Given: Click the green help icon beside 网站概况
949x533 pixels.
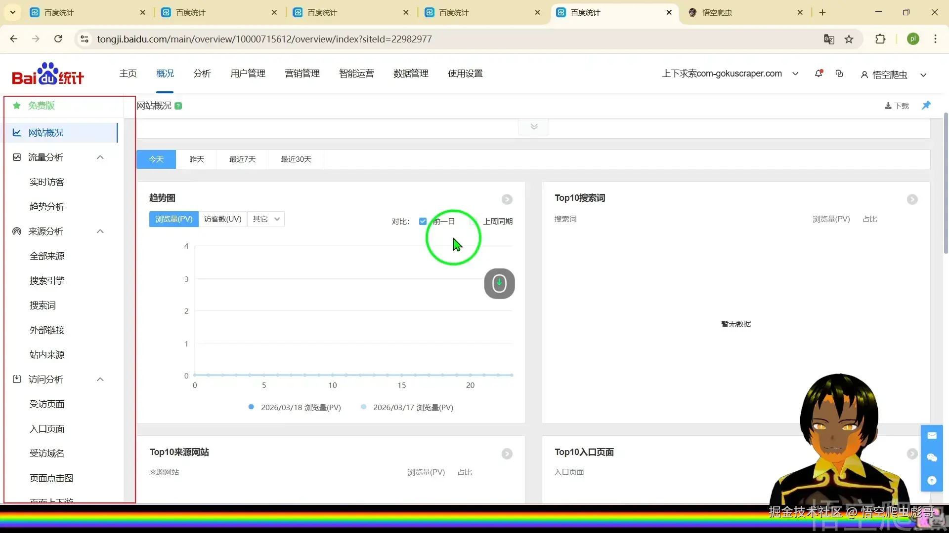Looking at the screenshot, I should (178, 106).
